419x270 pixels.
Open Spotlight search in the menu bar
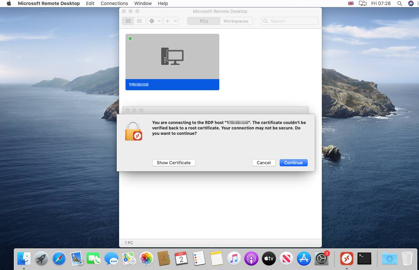(x=400, y=3)
